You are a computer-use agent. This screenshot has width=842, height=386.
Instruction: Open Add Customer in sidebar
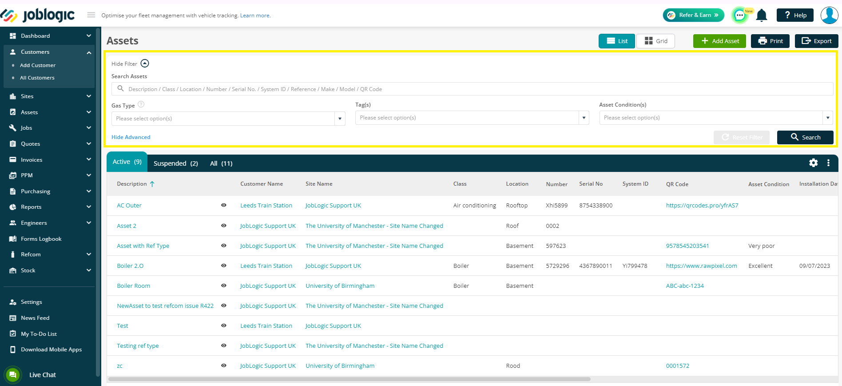click(x=38, y=65)
